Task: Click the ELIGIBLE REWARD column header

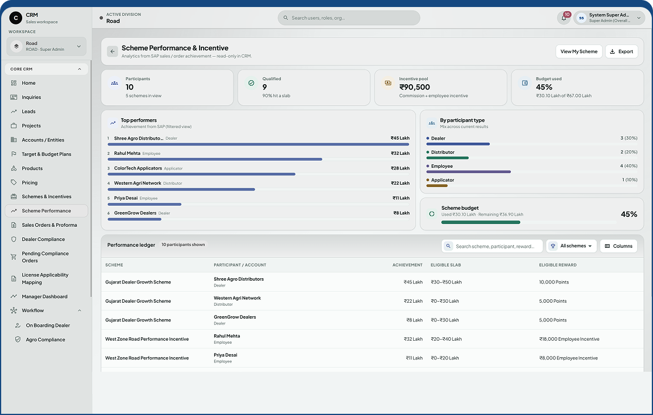Action: click(558, 265)
